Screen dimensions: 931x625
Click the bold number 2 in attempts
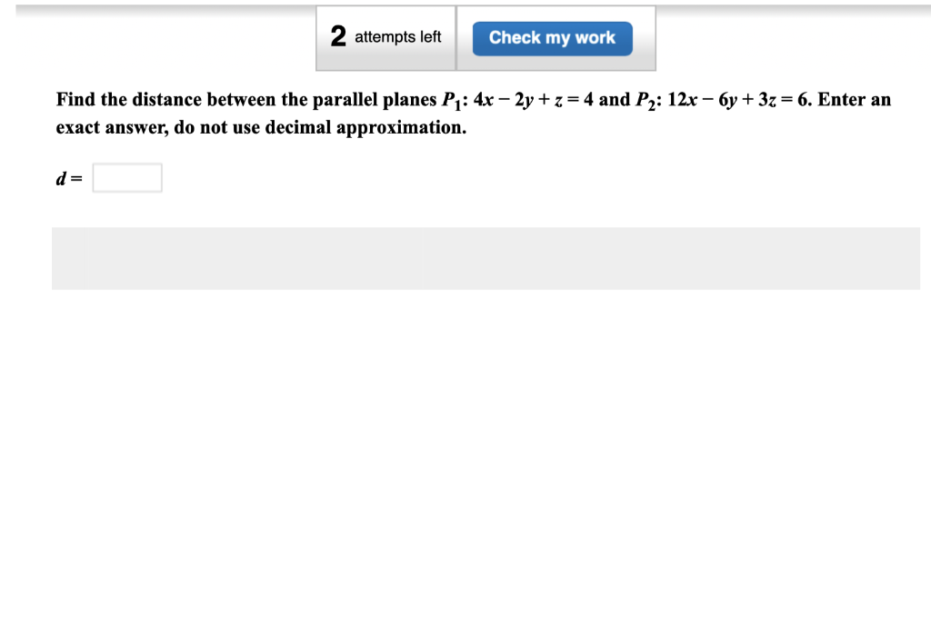click(337, 36)
